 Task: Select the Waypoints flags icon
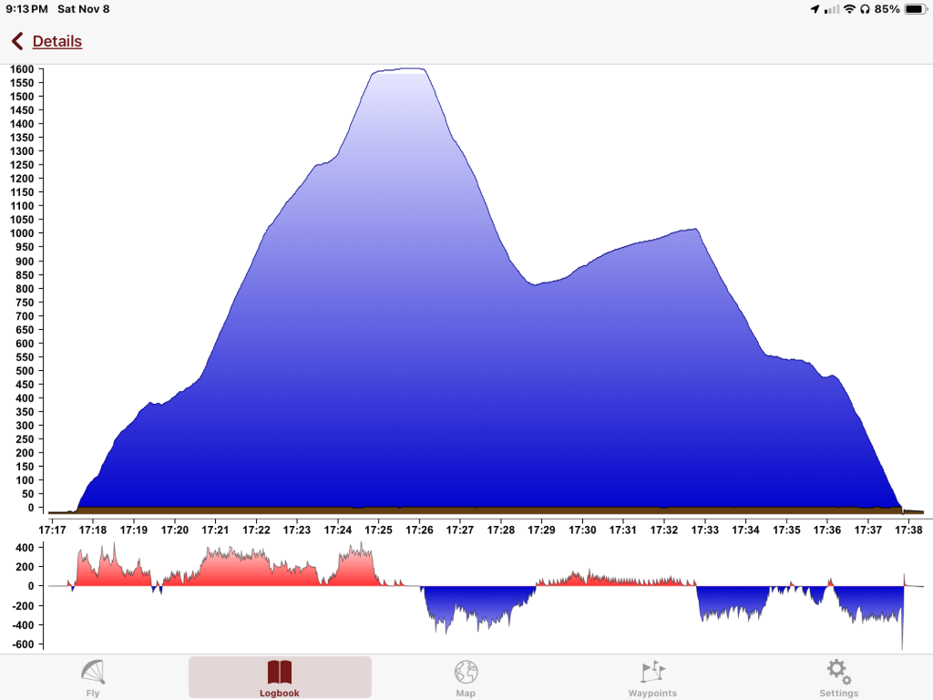[x=652, y=673]
